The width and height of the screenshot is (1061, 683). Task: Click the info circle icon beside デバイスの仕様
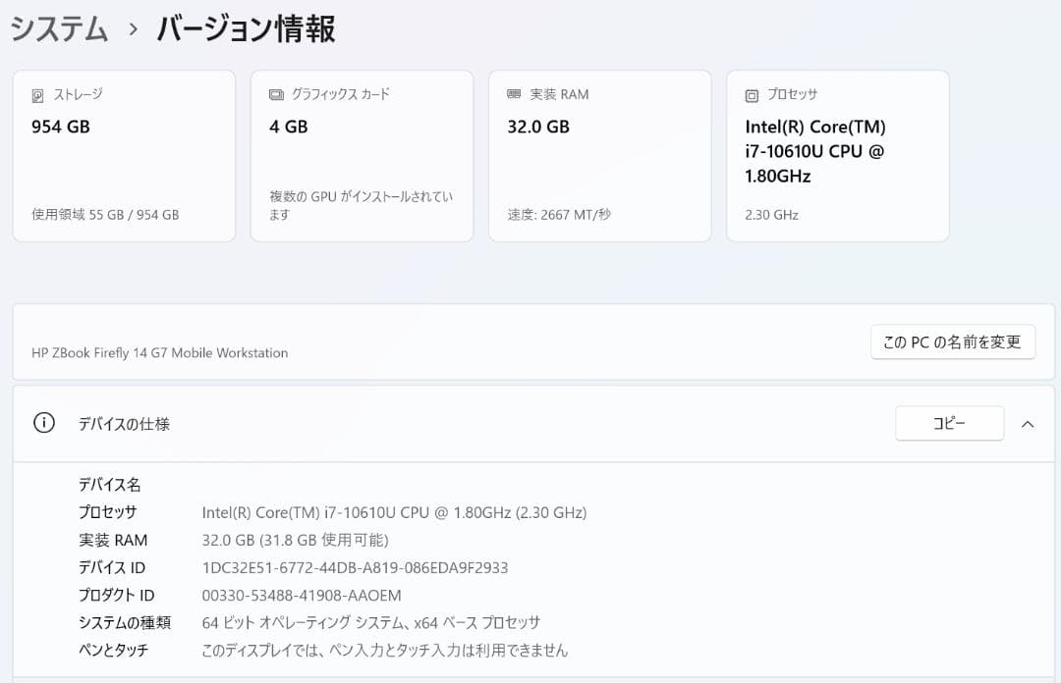pos(42,423)
